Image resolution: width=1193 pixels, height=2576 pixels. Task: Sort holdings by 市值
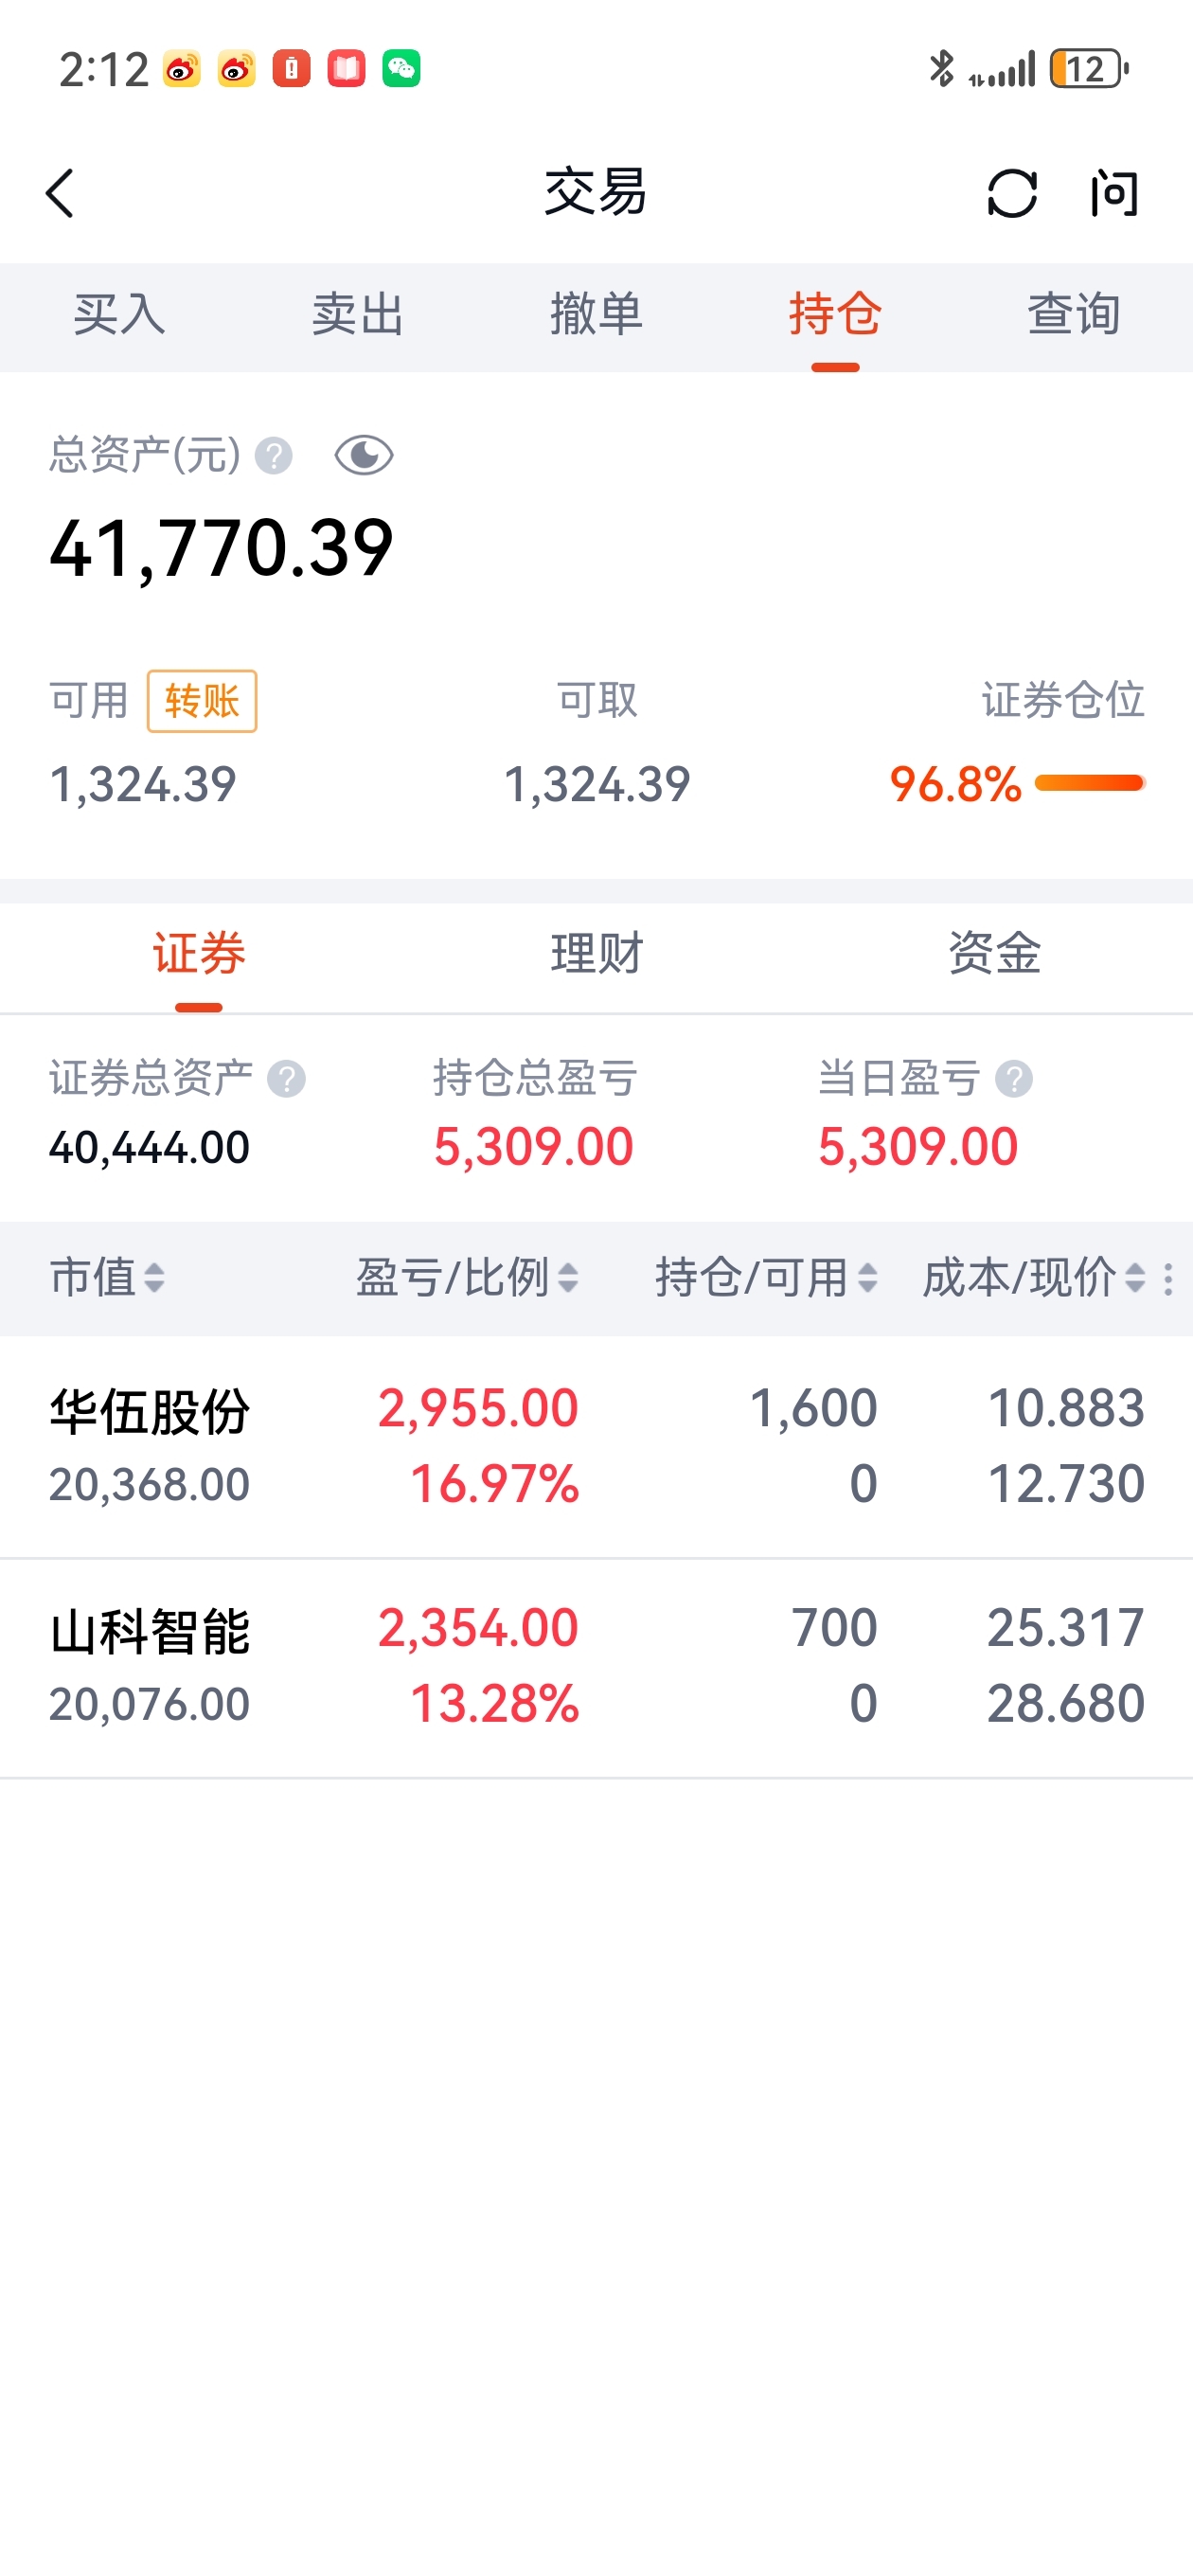click(107, 1278)
